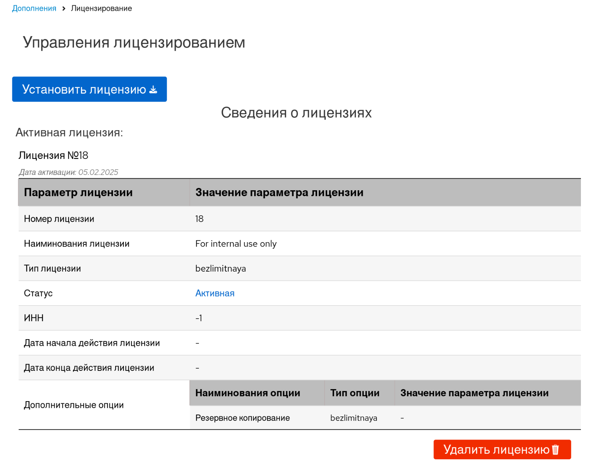Screen dimensions: 591x469
Task: Open the Дополнения breadcrumb link
Action: pyautogui.click(x=34, y=9)
